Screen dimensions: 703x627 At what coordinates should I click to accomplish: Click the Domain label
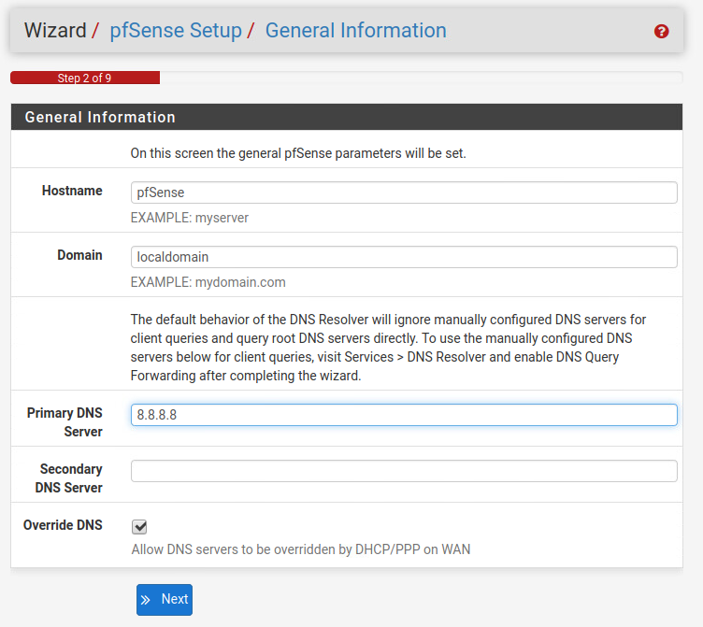pyautogui.click(x=79, y=255)
